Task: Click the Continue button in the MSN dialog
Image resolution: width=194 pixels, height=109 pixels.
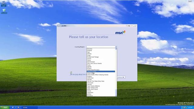Action: [121, 77]
